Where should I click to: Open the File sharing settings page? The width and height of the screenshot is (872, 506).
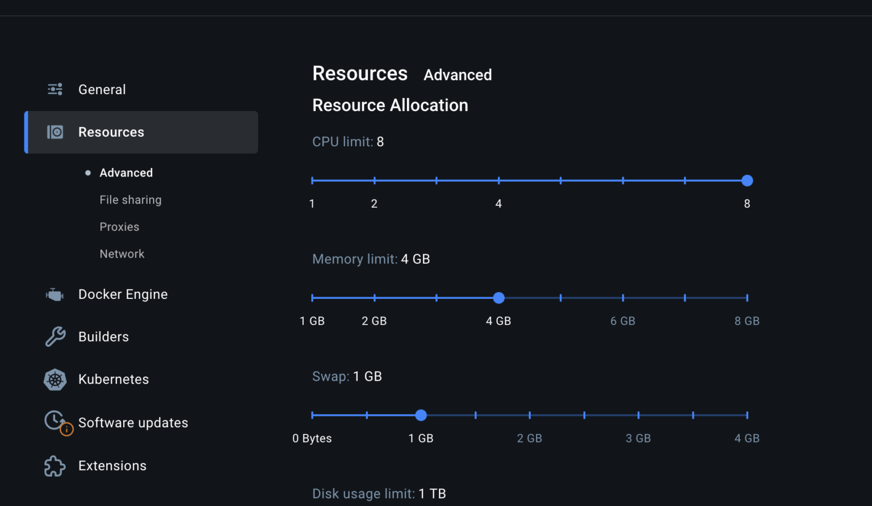[131, 200]
